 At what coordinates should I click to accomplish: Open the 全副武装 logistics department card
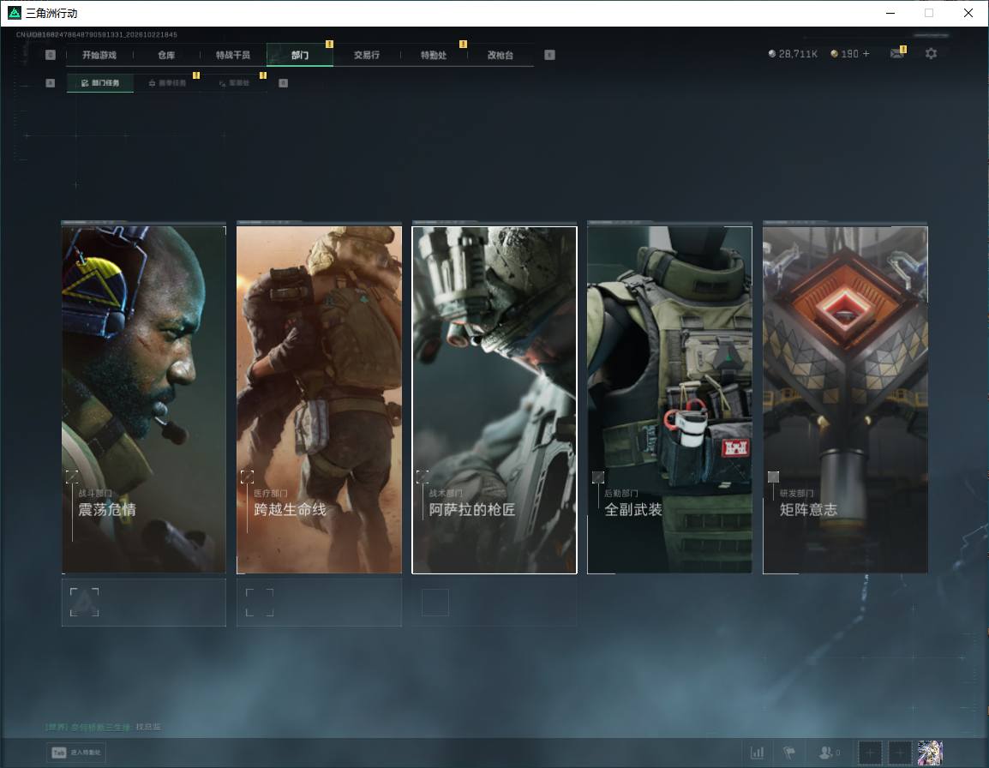[670, 399]
